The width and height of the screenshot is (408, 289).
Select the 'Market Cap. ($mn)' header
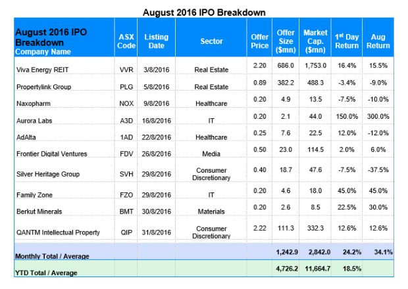coord(316,41)
